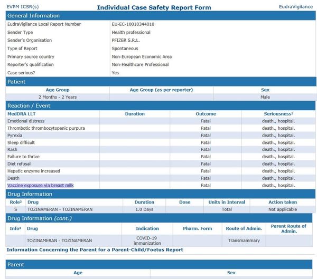
Task: Click the 'Pharm. Form' column header
Action: click(x=197, y=228)
